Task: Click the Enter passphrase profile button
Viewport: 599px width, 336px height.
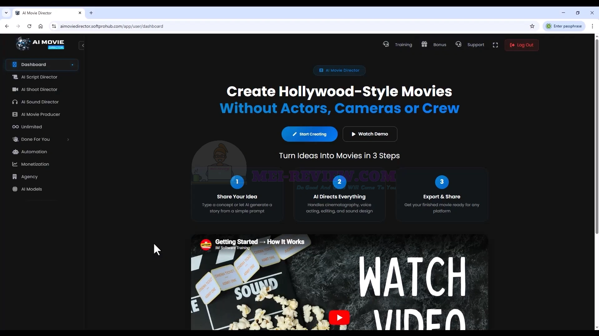Action: click(564, 26)
